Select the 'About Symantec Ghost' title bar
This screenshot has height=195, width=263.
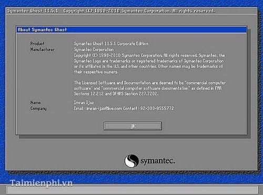(x=131, y=29)
